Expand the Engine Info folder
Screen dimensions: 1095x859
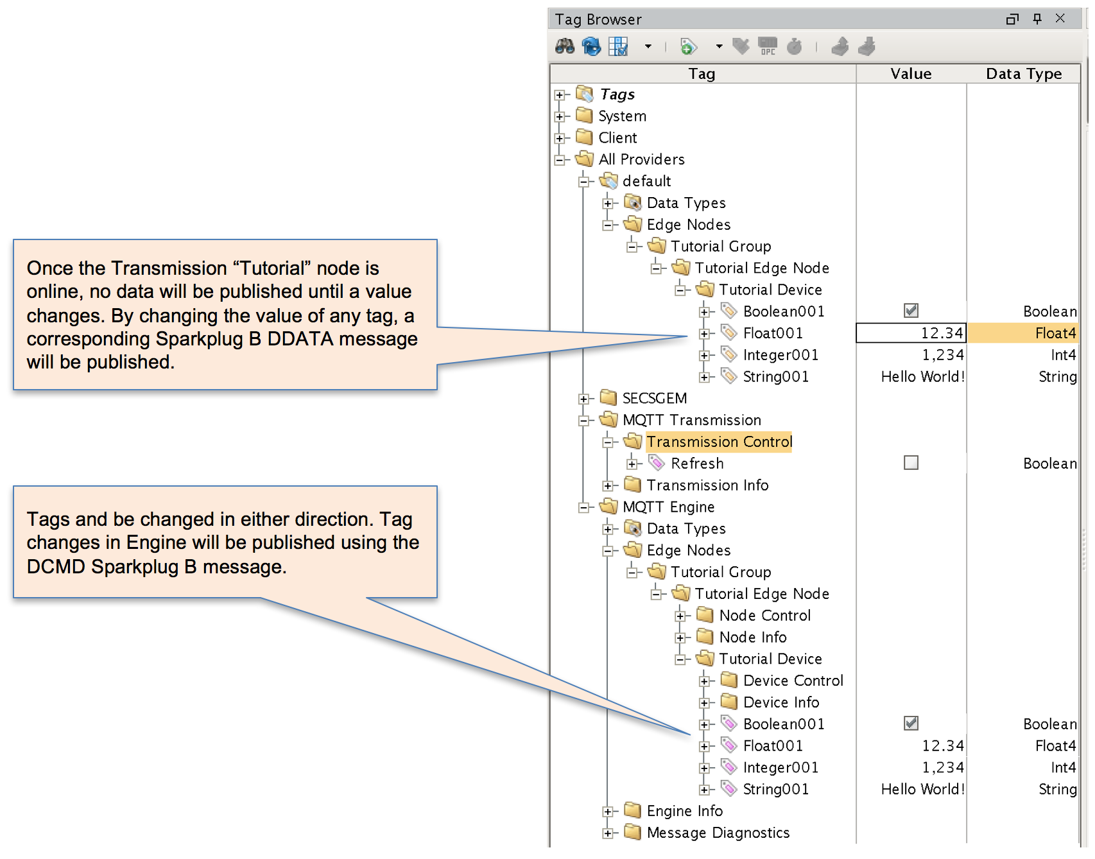click(608, 812)
